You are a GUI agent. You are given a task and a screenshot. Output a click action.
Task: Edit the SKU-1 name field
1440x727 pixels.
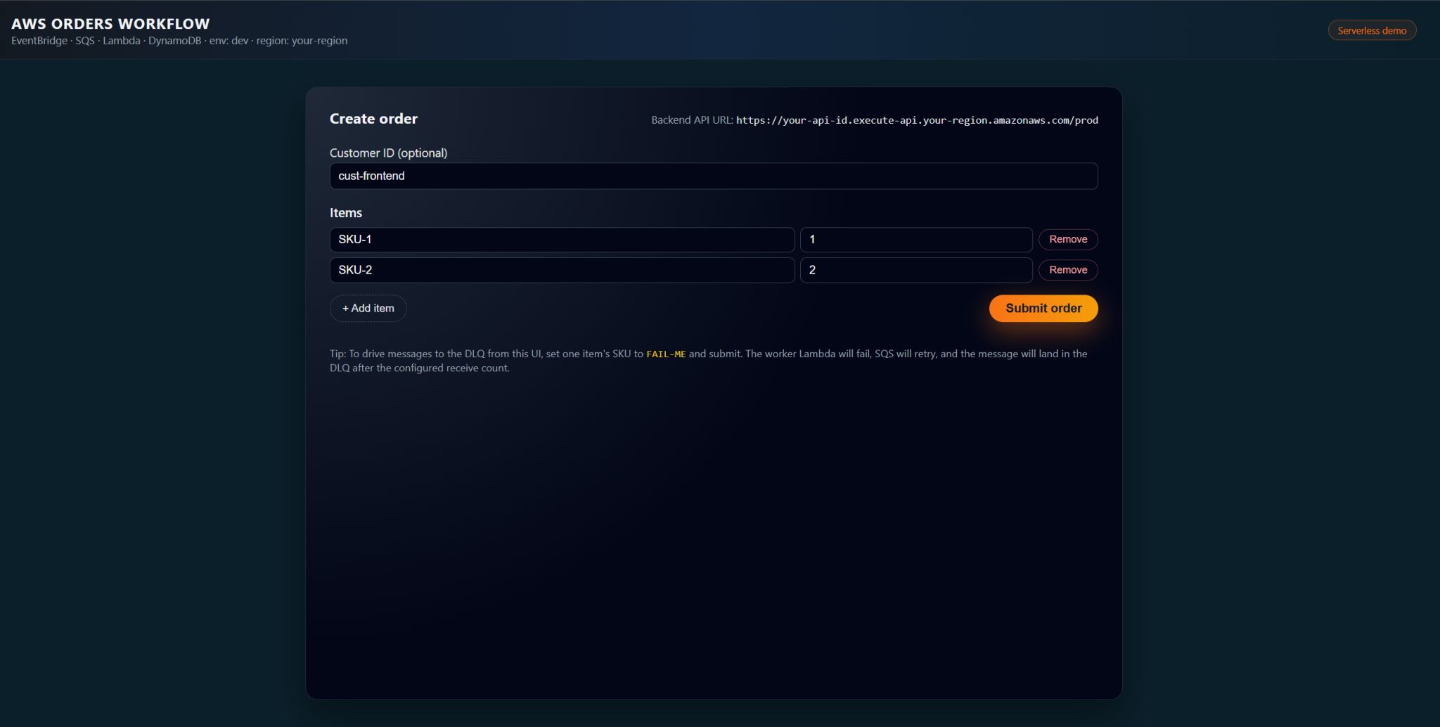[562, 239]
